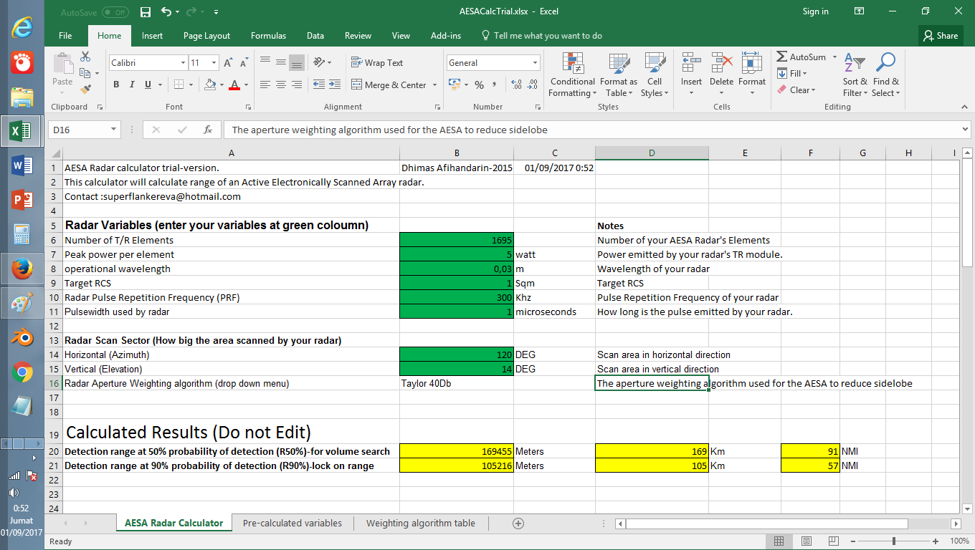Viewport: 975px width, 550px height.
Task: Open the Clear dropdown
Action: [x=796, y=90]
